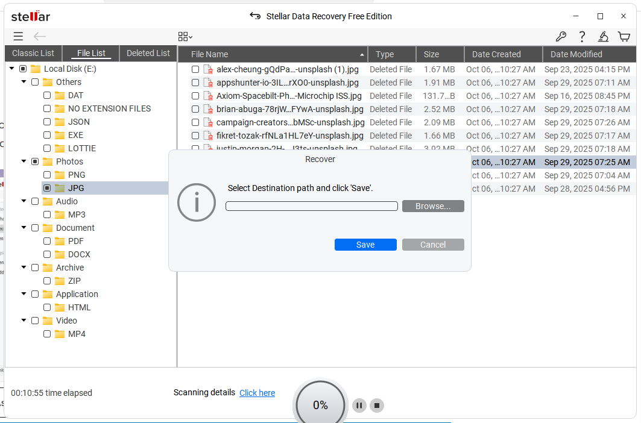Stop the scan
Viewport: 641px width, 423px height.
click(x=377, y=406)
